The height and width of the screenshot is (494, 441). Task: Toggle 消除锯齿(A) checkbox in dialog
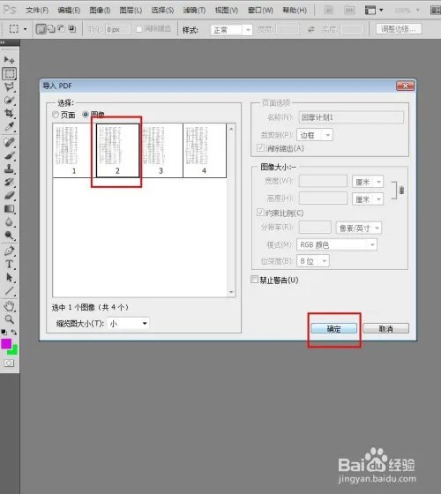(260, 148)
